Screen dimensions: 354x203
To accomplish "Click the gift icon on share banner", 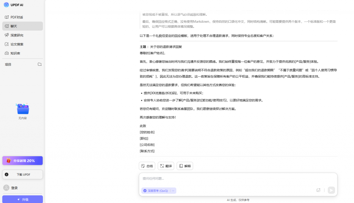I will pyautogui.click(x=9, y=161).
